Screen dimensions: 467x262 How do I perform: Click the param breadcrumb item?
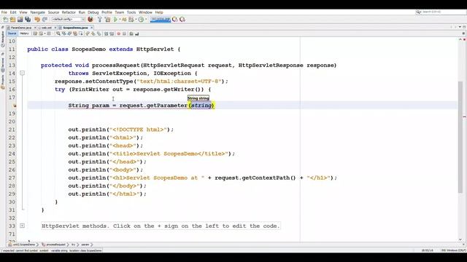pos(85,245)
